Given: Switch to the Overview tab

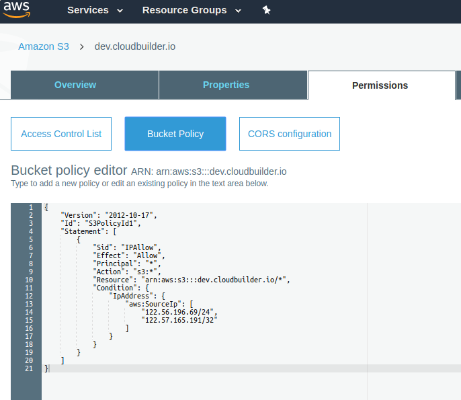Looking at the screenshot, I should point(75,85).
